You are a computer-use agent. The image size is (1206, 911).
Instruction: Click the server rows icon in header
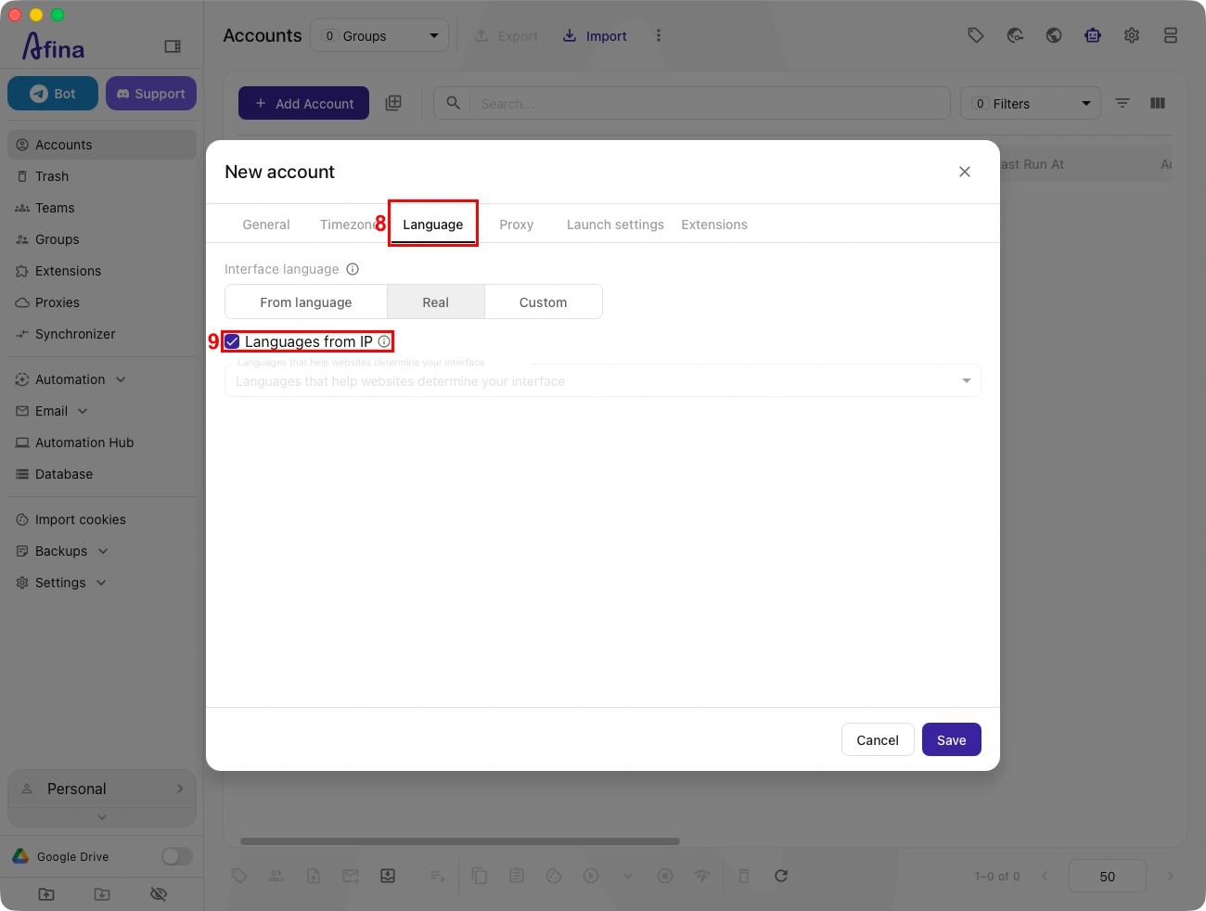tap(1171, 35)
